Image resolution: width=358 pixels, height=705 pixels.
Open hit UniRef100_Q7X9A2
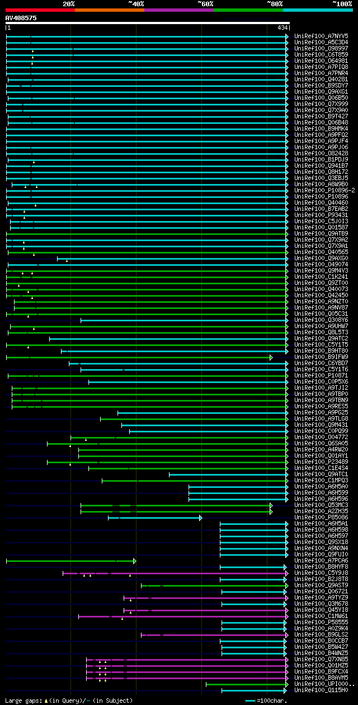click(321, 239)
